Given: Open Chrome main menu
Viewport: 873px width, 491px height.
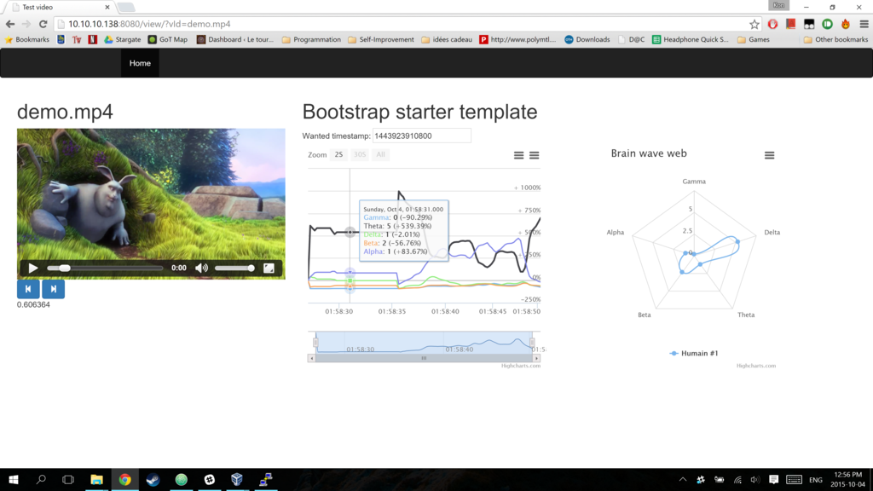Looking at the screenshot, I should coord(864,24).
